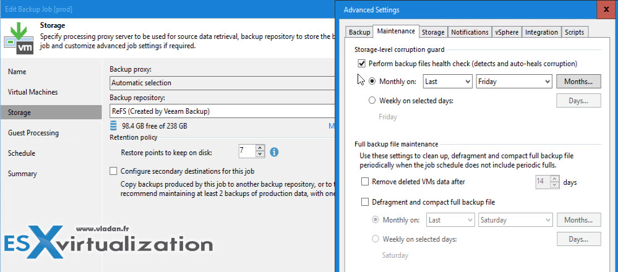Close the Advanced Settings dialog
Screen dimensions: 618x272
tap(607, 9)
